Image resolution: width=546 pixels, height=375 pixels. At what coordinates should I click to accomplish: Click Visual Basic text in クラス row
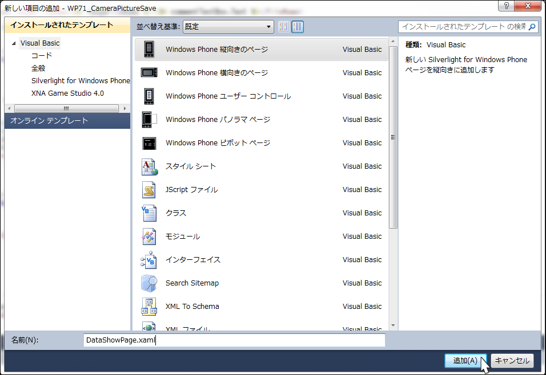362,213
